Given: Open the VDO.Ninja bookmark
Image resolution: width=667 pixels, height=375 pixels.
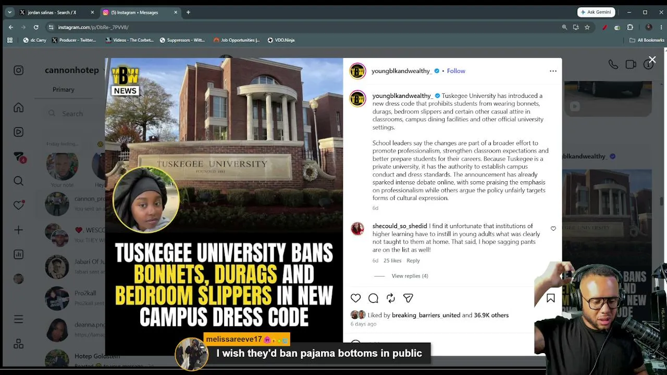Looking at the screenshot, I should (x=281, y=40).
